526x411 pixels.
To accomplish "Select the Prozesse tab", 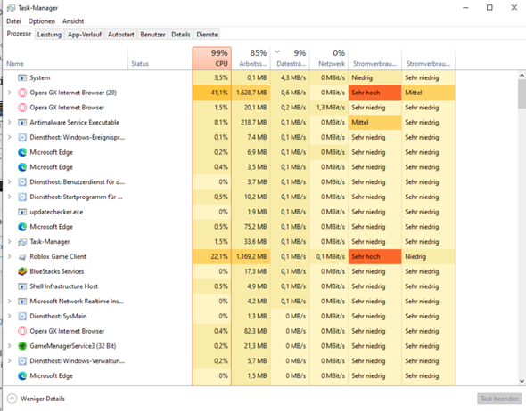I will tap(19, 34).
